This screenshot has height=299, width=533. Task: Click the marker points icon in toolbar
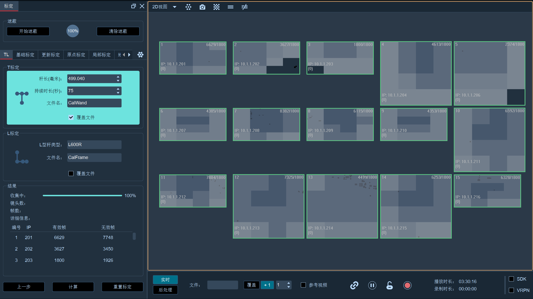click(x=188, y=7)
